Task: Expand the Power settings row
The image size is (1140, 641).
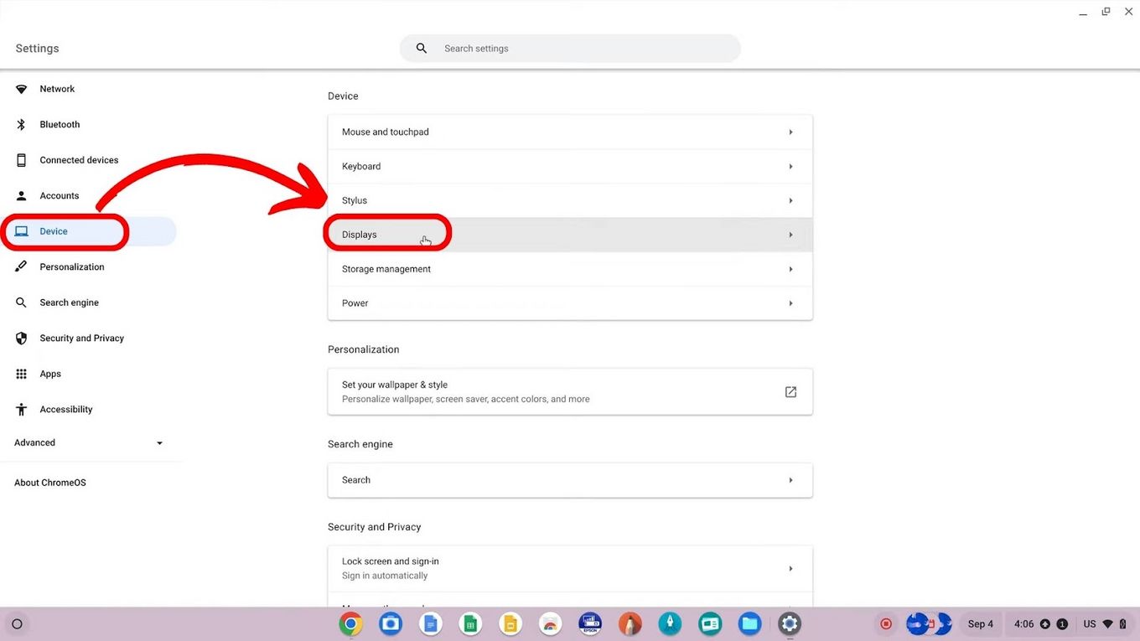Action: tap(570, 302)
